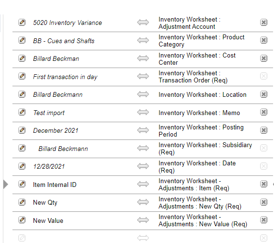The image size is (274, 243).
Task: Delete the New Value (Req) mapping
Action: click(x=263, y=220)
